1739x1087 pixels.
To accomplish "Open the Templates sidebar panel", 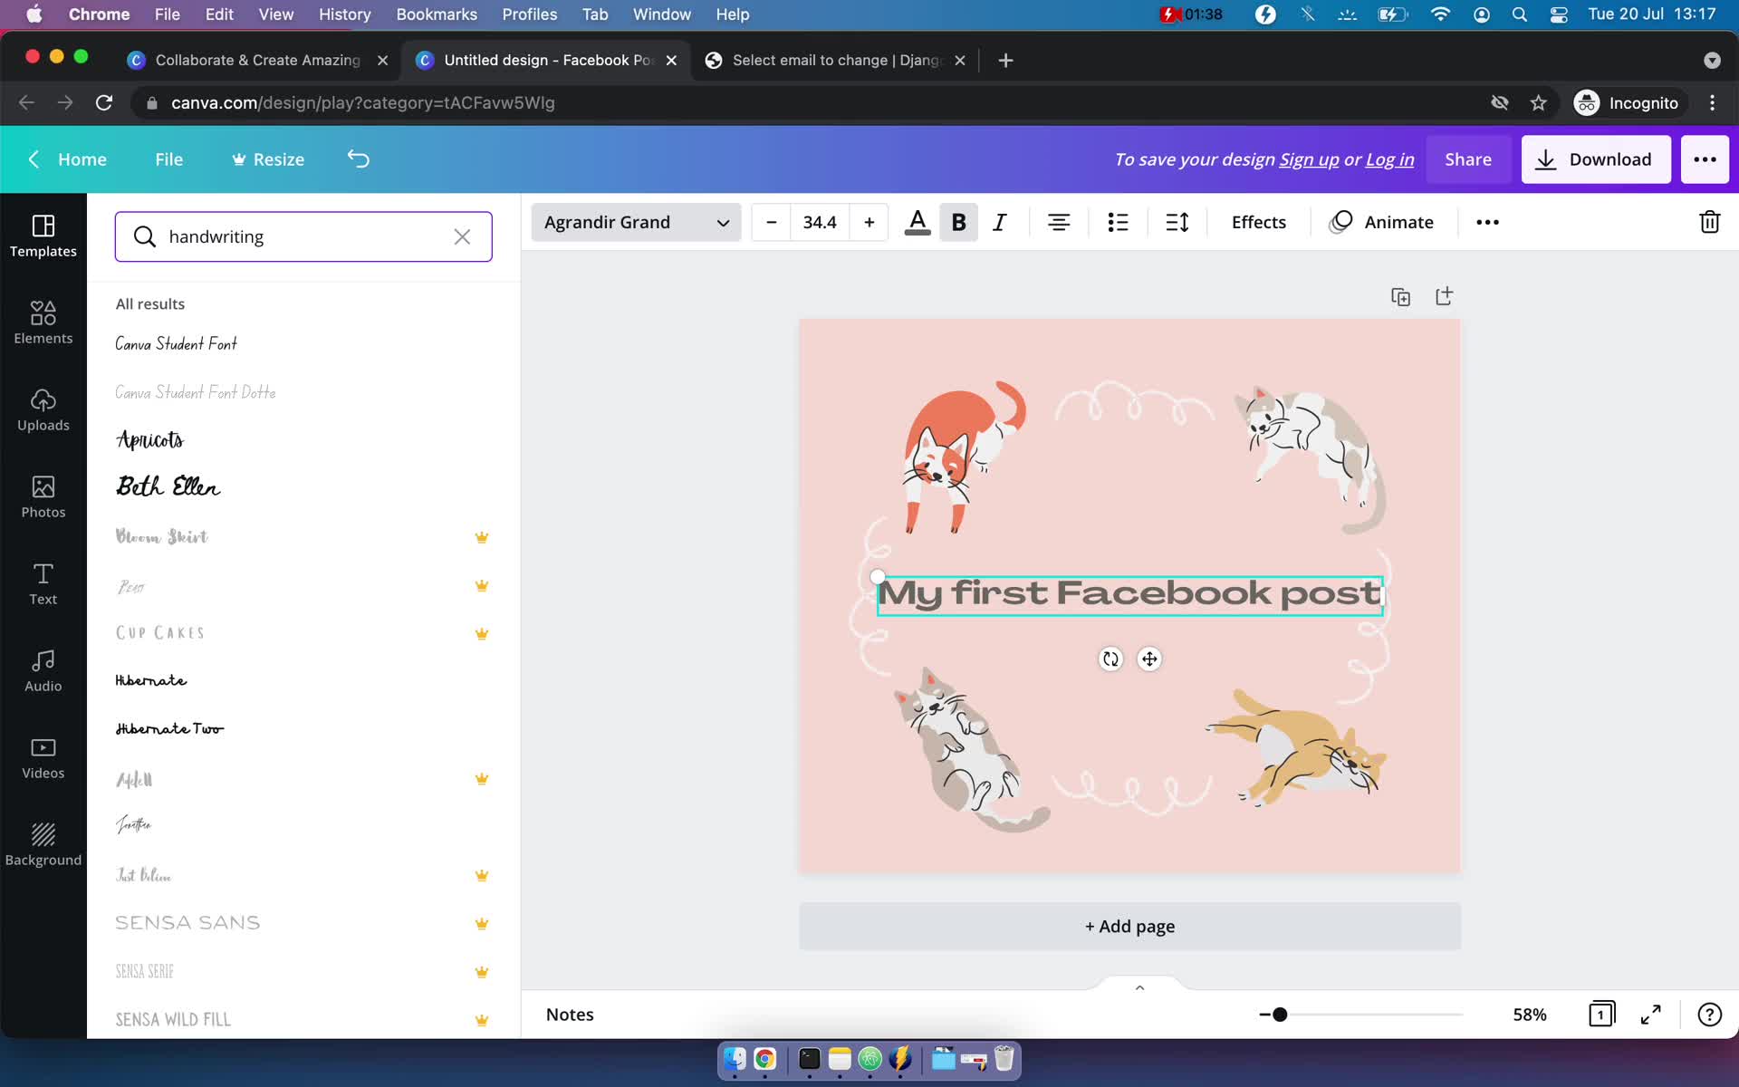I will coord(43,236).
